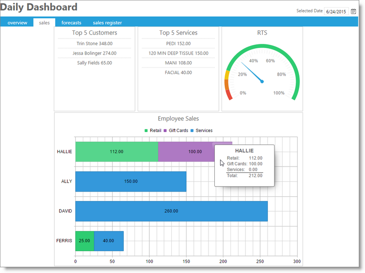365x273 pixels.
Task: Click the Daily Dashboard title
Action: pyautogui.click(x=39, y=7)
